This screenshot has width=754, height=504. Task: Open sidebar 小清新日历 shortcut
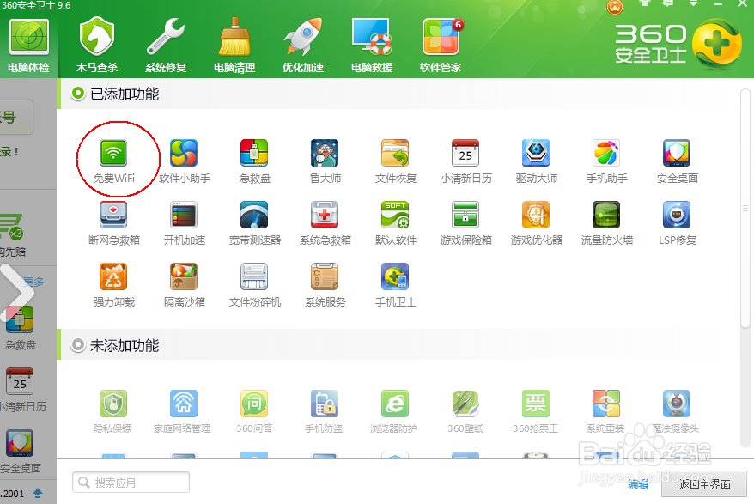click(x=21, y=390)
